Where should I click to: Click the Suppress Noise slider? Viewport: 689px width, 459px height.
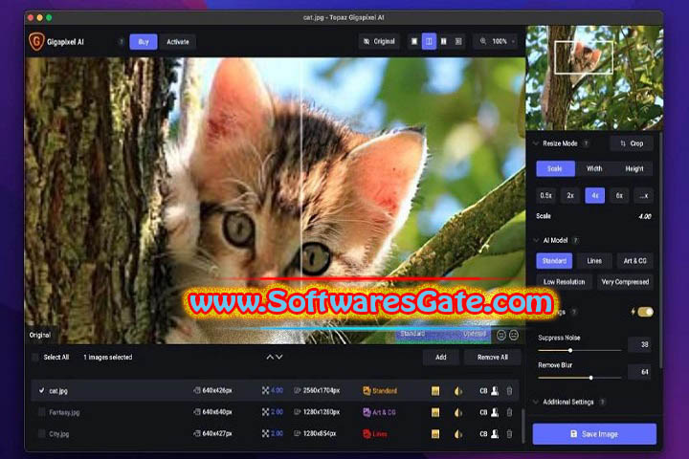pos(579,351)
